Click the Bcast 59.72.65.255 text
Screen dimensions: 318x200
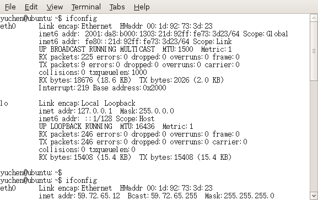point(162,196)
